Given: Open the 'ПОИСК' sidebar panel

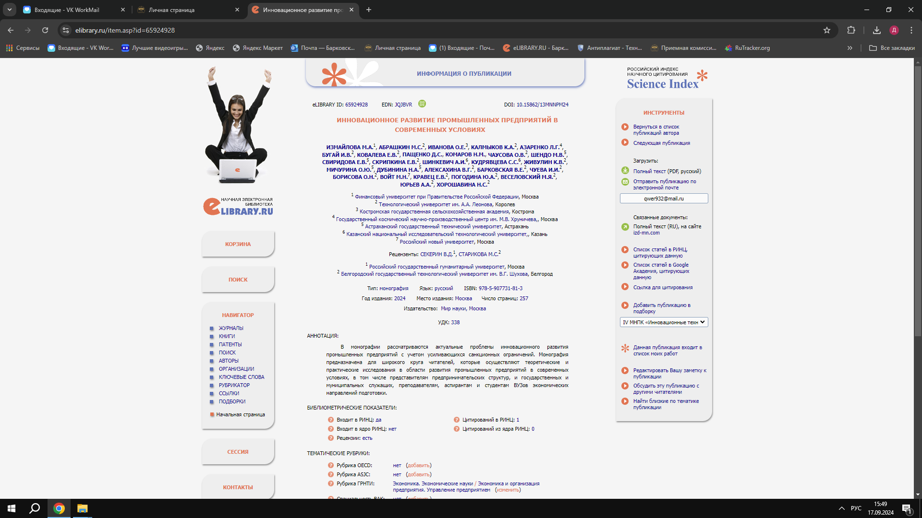Looking at the screenshot, I should pos(238,280).
